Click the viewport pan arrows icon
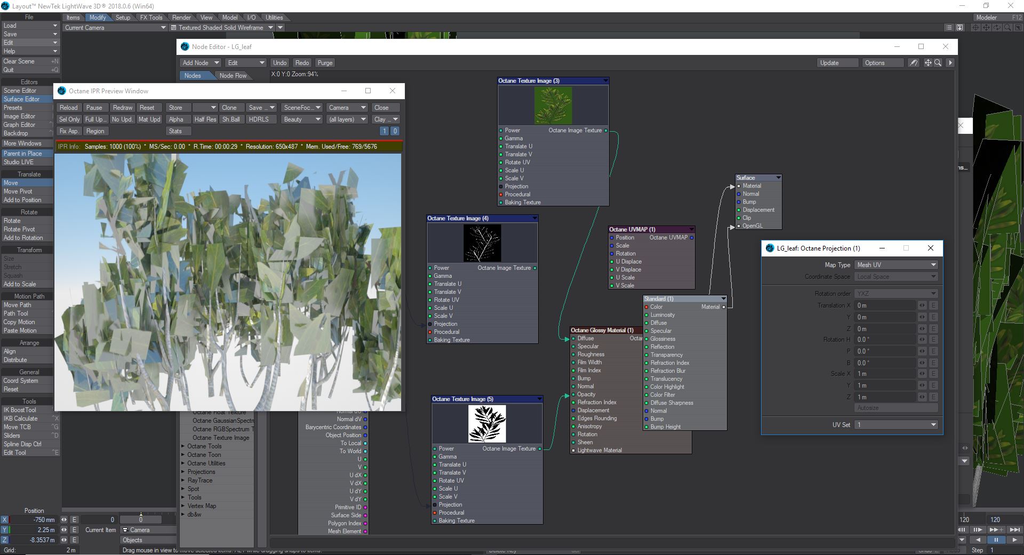Viewport: 1024px width, 555px height. click(986, 27)
